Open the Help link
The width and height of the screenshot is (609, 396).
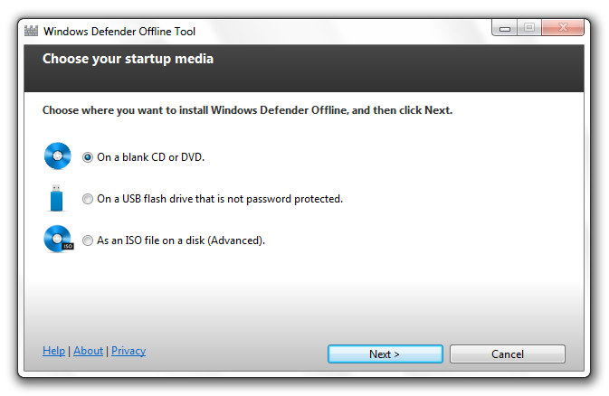tap(53, 351)
